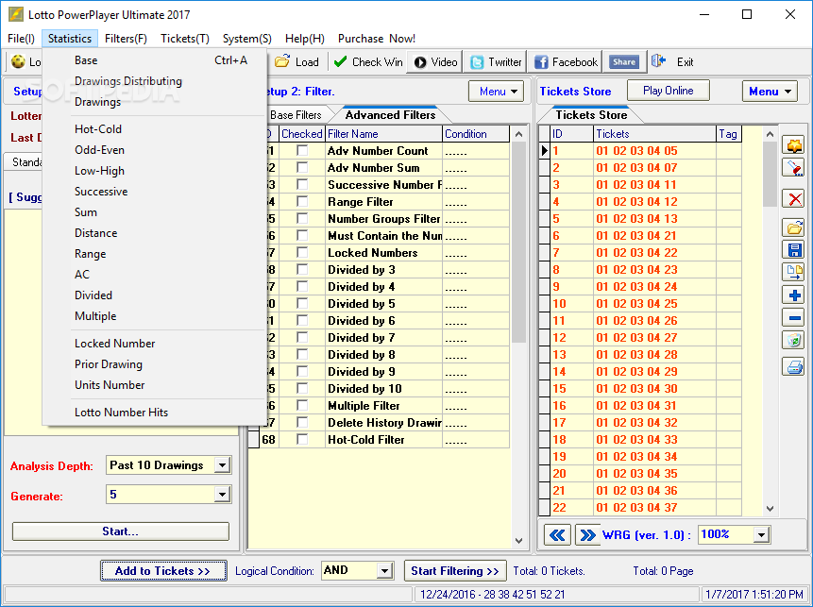
Task: Open the WRG 100% dropdown
Action: [761, 534]
